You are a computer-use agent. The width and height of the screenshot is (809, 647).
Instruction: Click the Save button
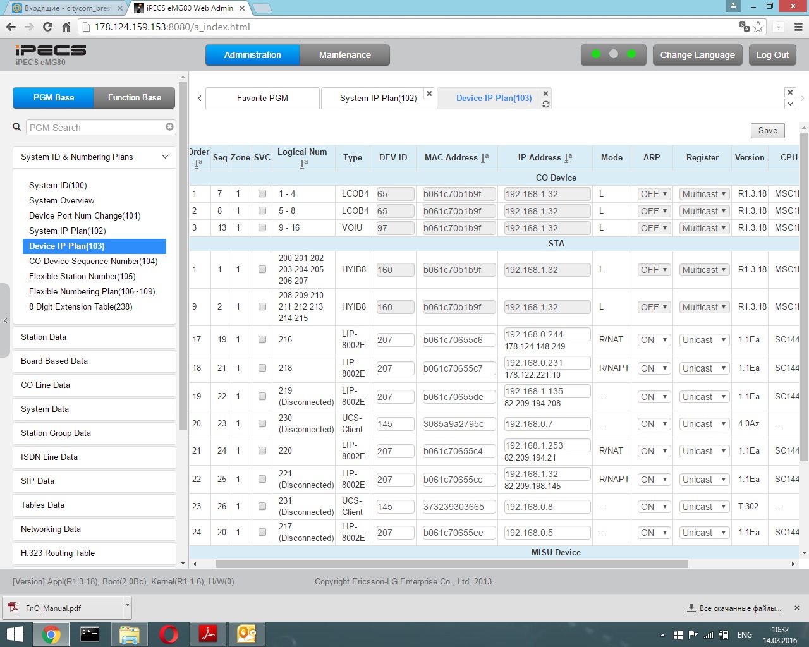[767, 131]
